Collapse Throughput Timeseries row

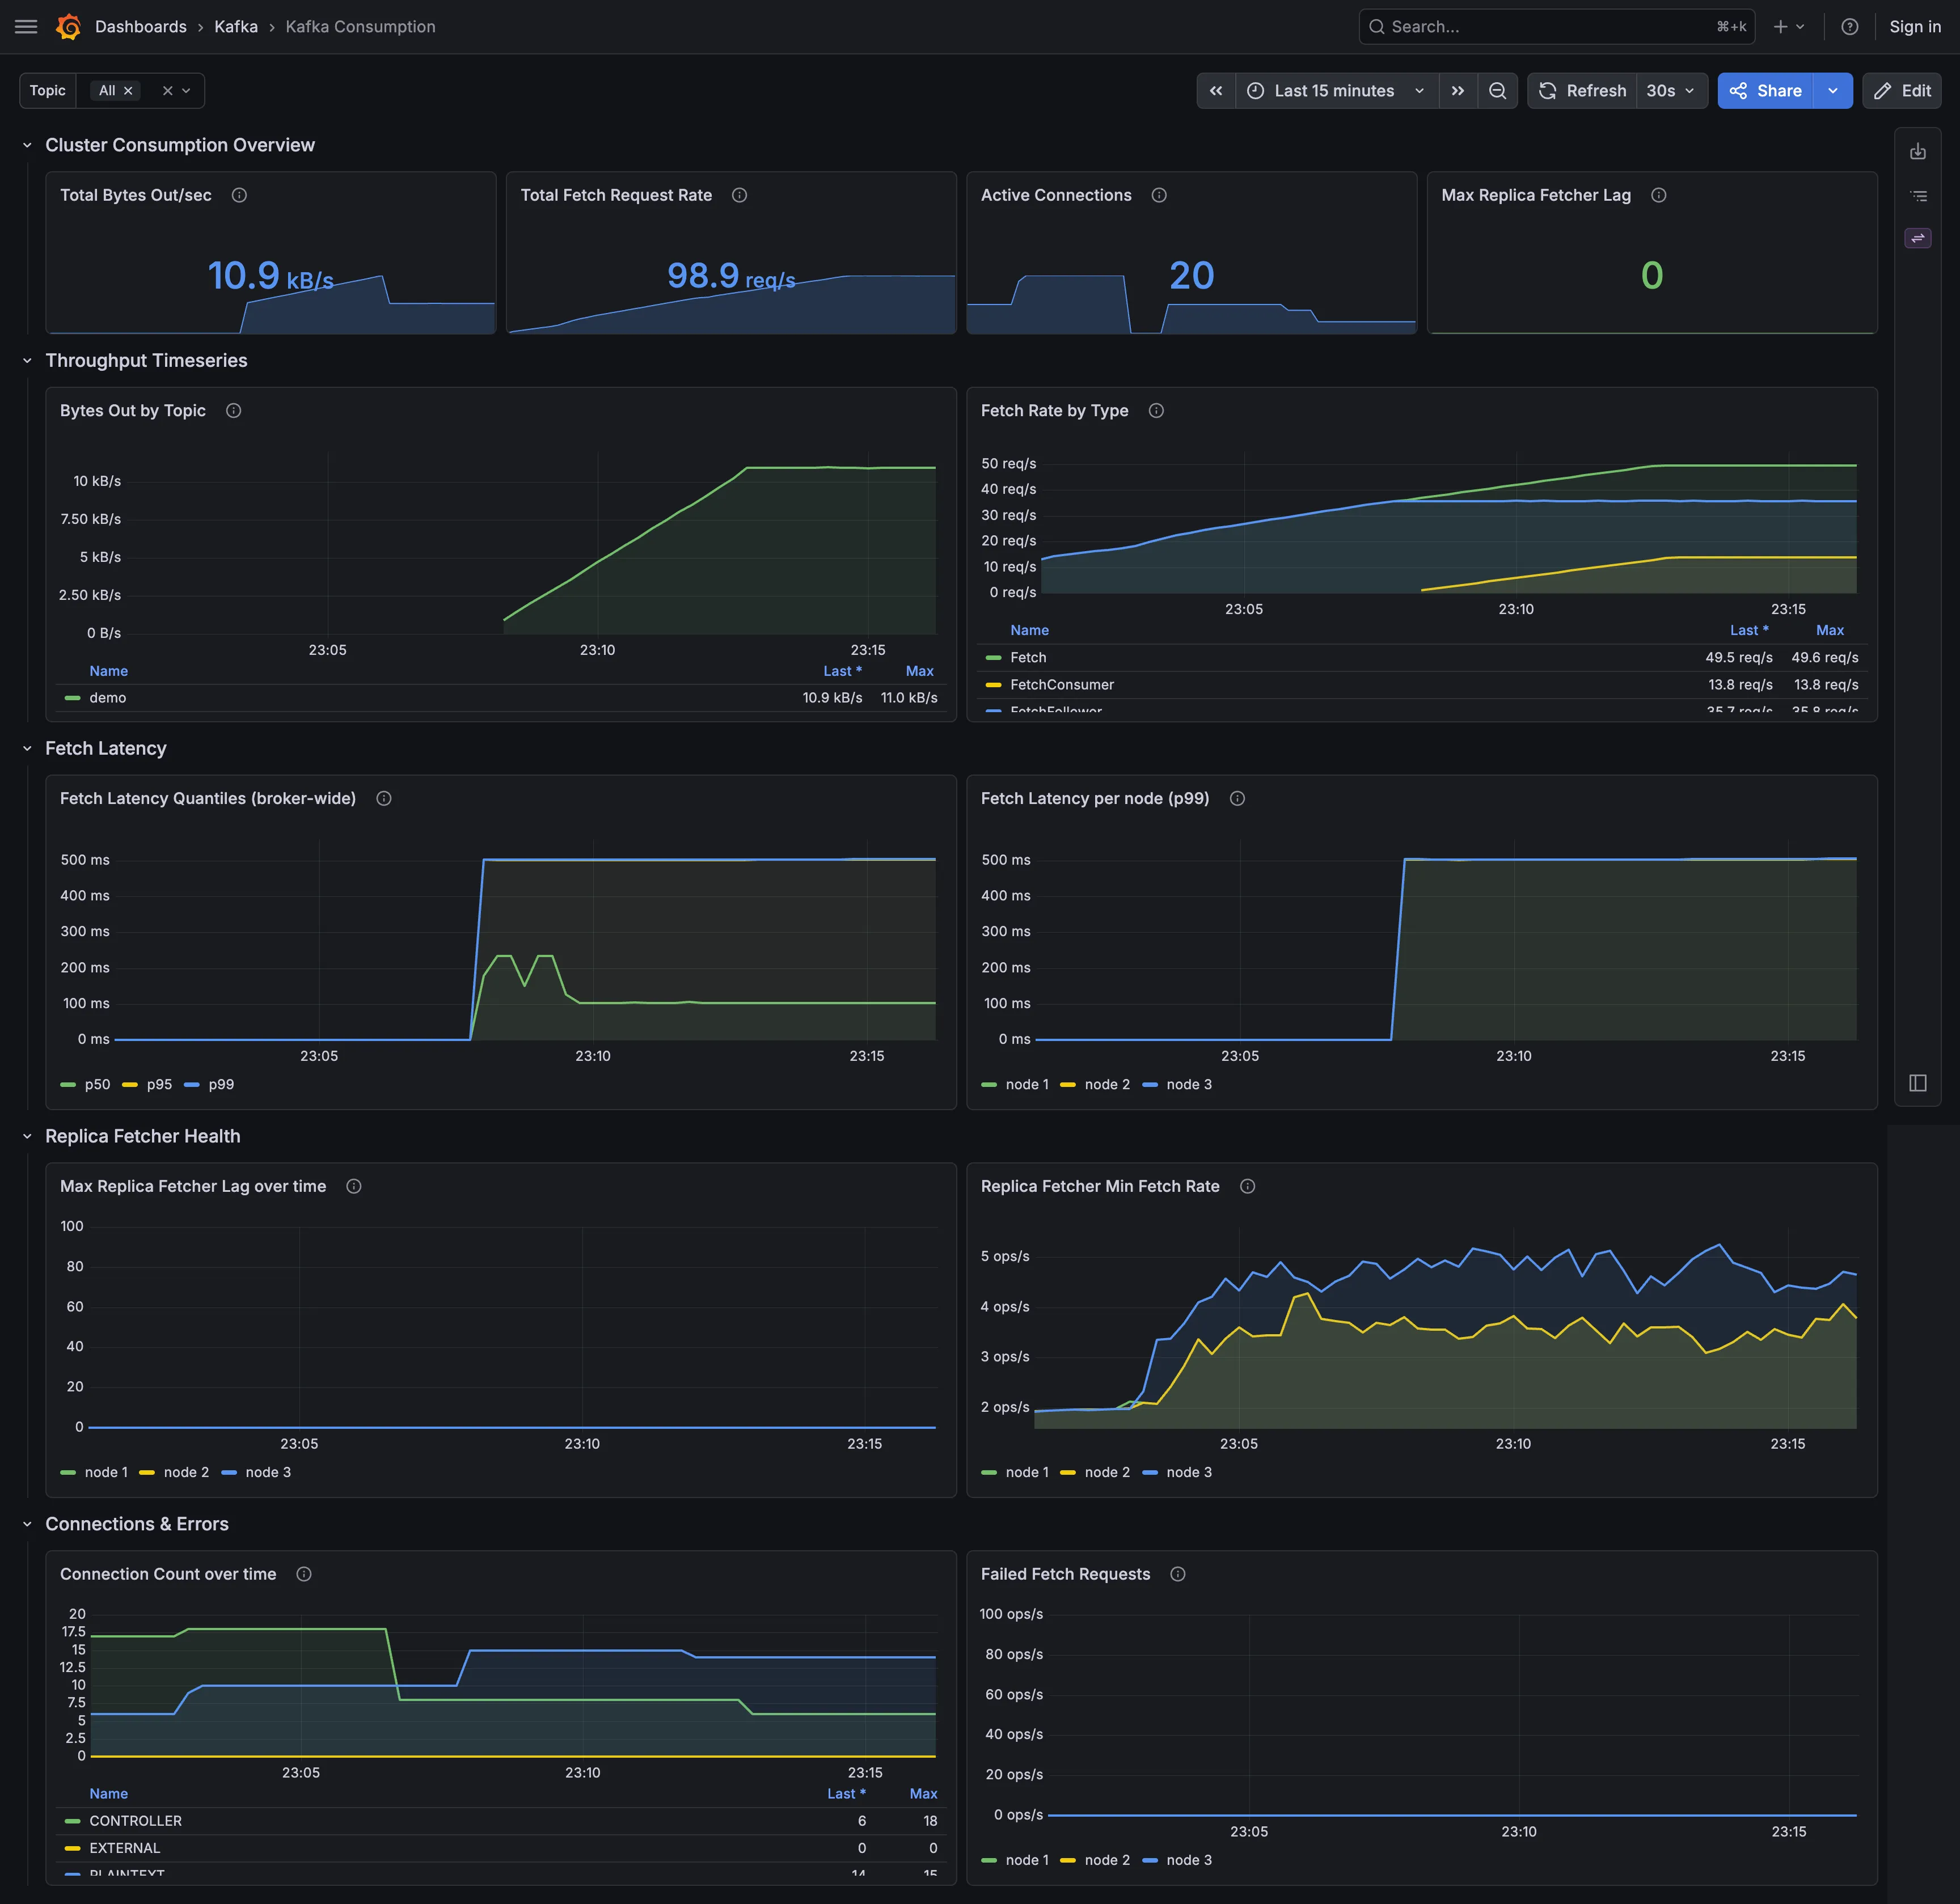27,361
